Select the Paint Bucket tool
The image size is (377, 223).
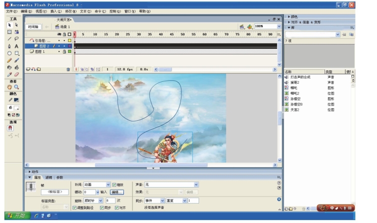tap(16, 67)
